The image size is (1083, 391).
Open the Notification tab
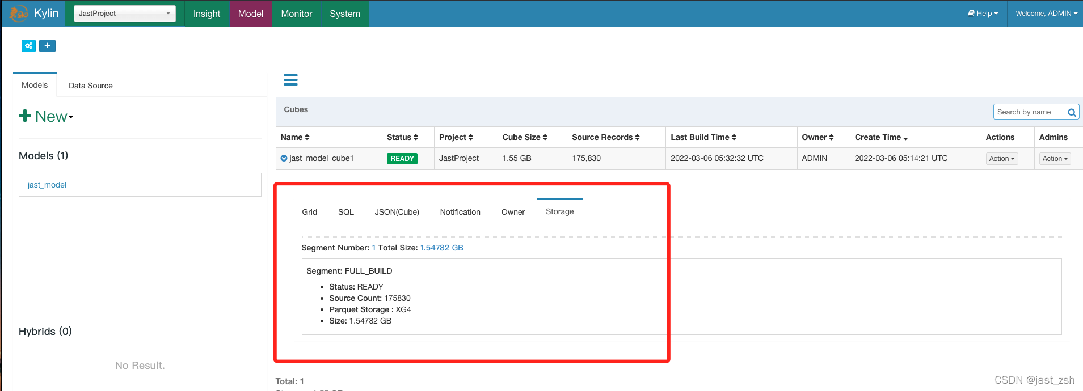[x=460, y=212]
